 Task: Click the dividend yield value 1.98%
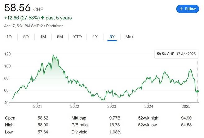pos(115,132)
